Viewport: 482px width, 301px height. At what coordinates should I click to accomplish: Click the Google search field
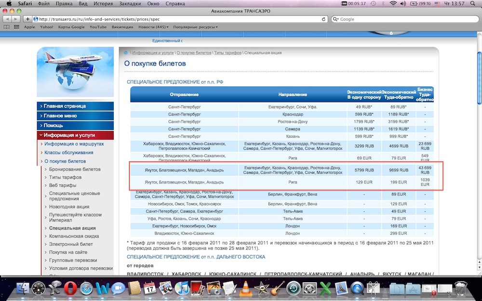(x=404, y=19)
